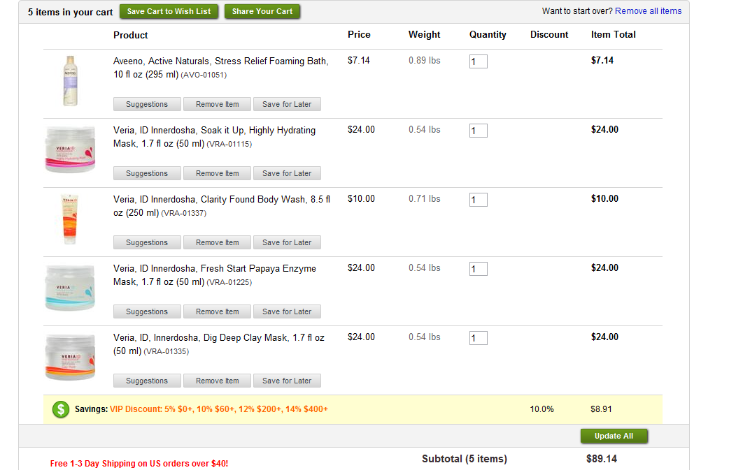Click the Subtotal (5 items) label

click(465, 459)
